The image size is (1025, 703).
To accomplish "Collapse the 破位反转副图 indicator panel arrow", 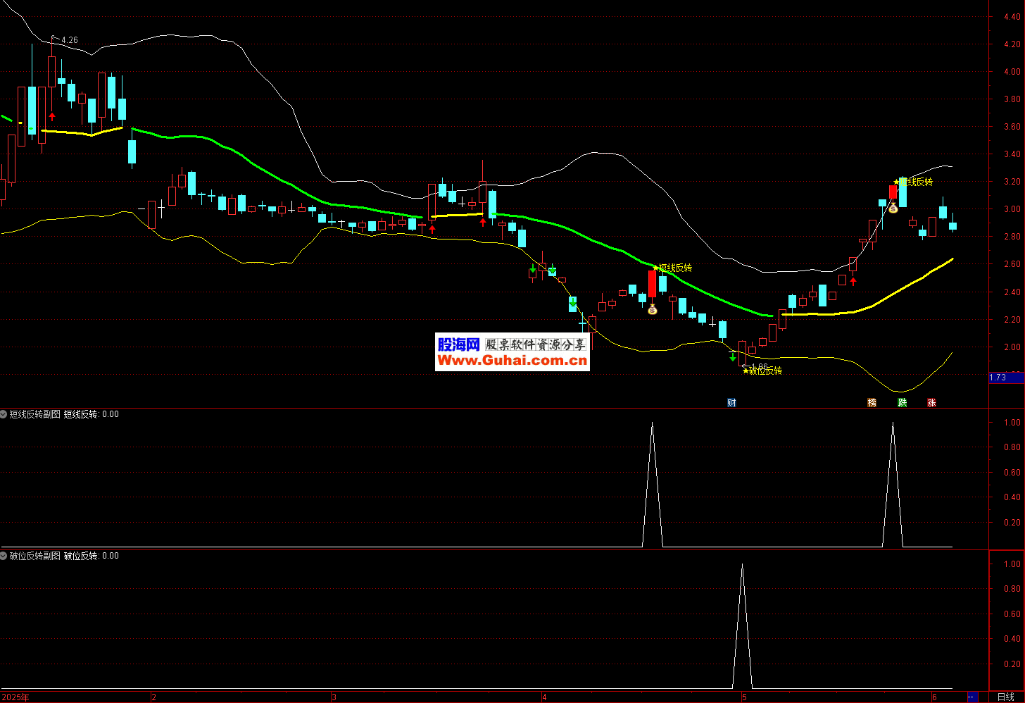I will coord(4,556).
